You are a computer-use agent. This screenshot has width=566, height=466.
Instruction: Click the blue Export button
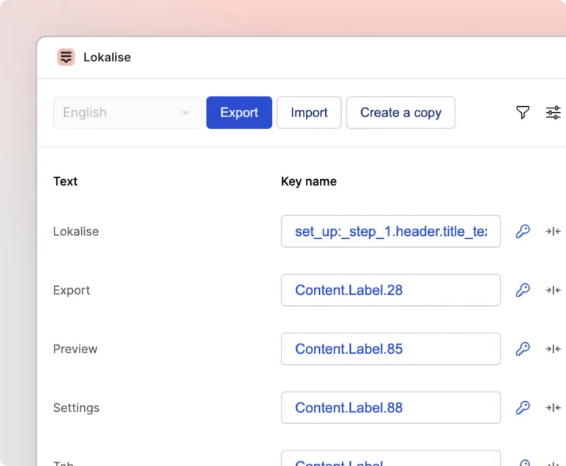239,113
